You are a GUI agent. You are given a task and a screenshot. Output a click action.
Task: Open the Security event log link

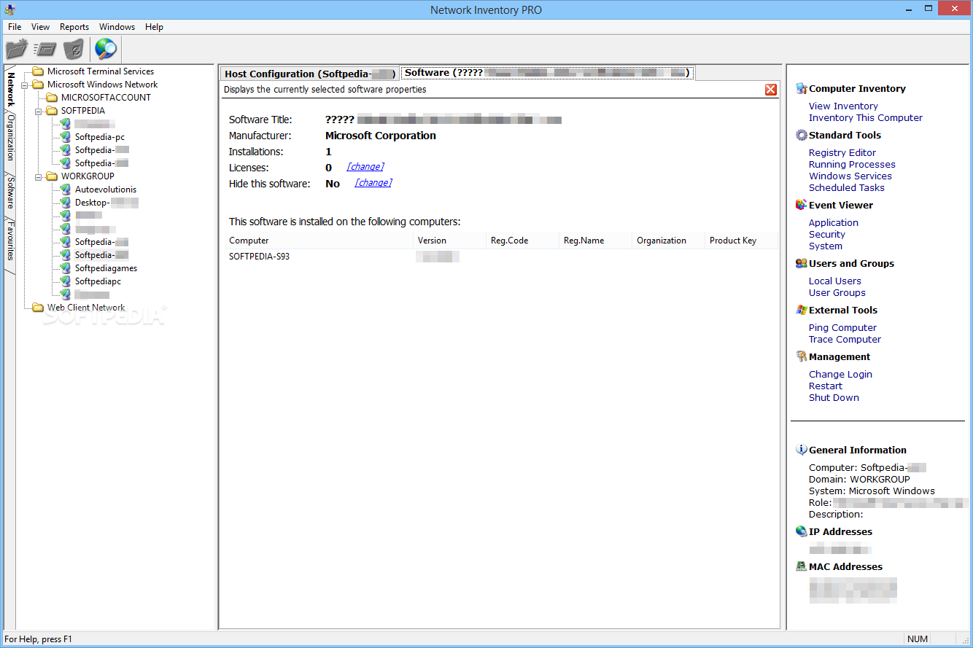(x=827, y=234)
